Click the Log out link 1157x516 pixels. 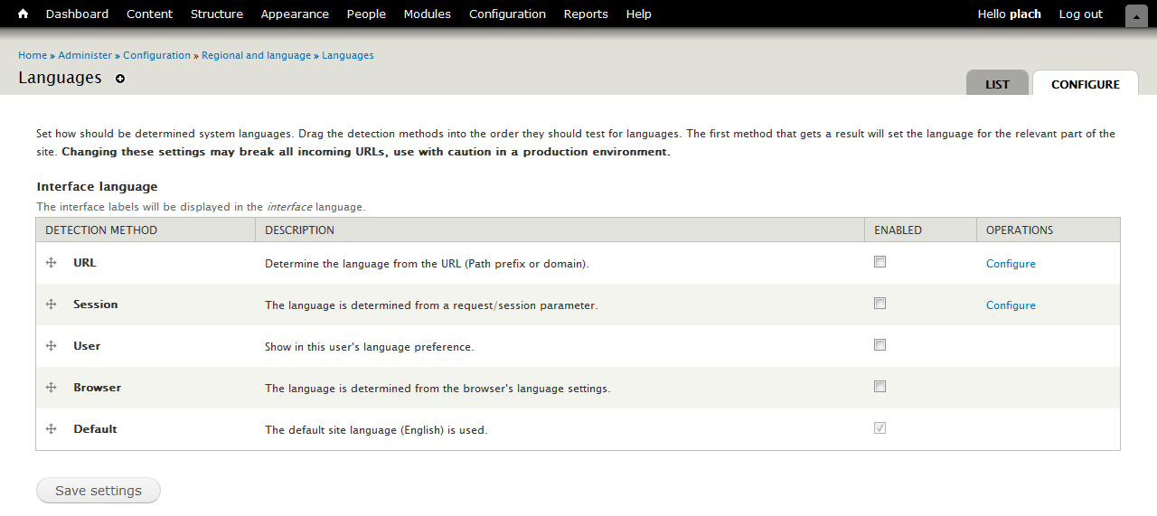click(x=1080, y=14)
